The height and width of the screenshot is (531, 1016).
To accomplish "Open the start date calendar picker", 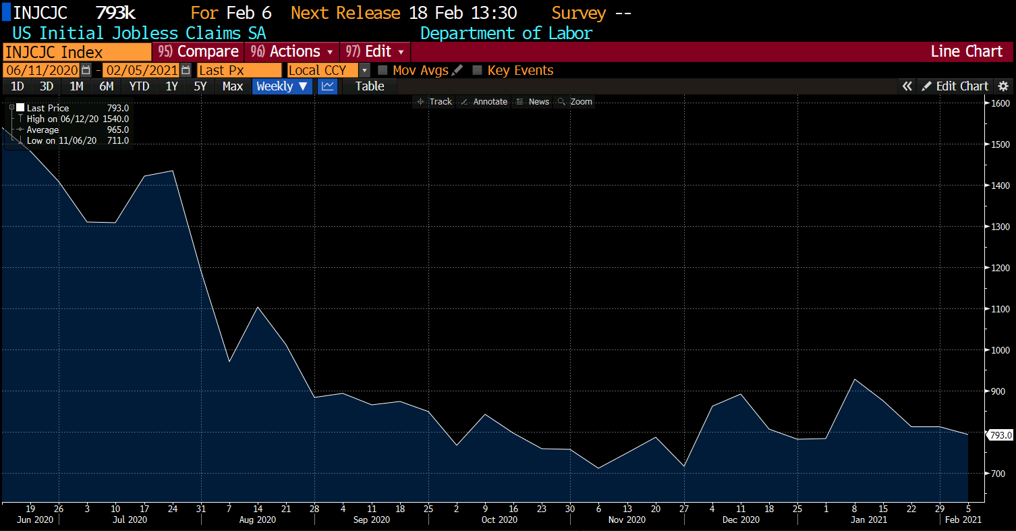I will [x=86, y=70].
